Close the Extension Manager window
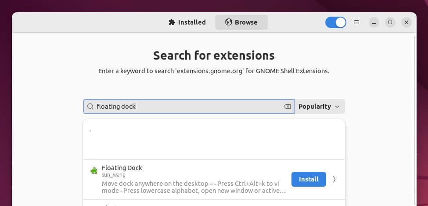Screen dimensions: 428x206 coord(406,22)
